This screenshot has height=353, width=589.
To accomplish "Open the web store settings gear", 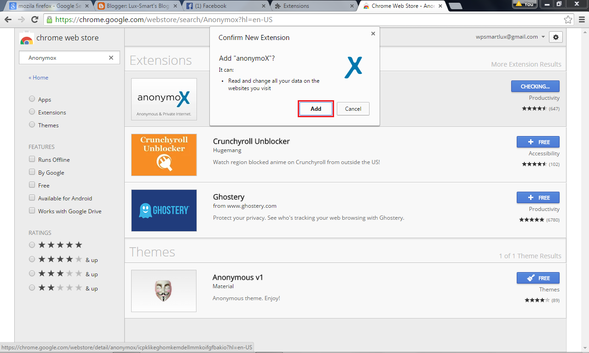I will click(555, 37).
